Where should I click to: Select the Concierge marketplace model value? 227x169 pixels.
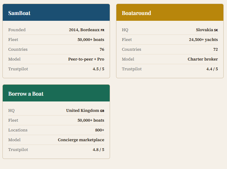[x=81, y=140]
